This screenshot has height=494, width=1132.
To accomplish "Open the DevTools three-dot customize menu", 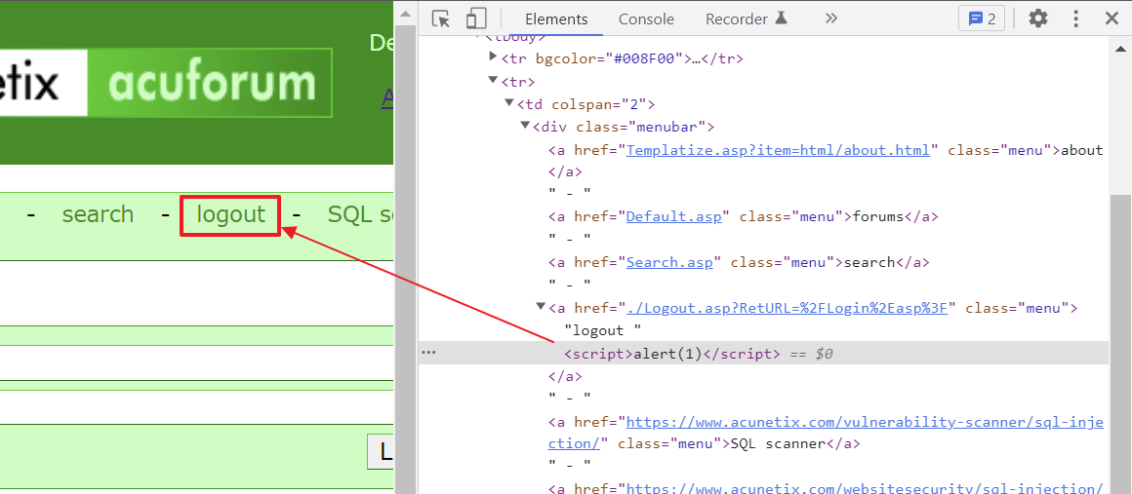I will (x=1075, y=19).
